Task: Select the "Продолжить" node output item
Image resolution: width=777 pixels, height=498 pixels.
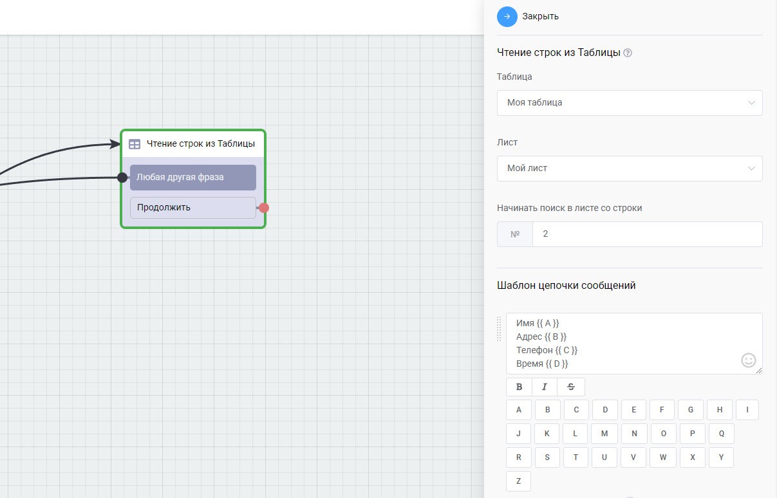Action: (192, 208)
